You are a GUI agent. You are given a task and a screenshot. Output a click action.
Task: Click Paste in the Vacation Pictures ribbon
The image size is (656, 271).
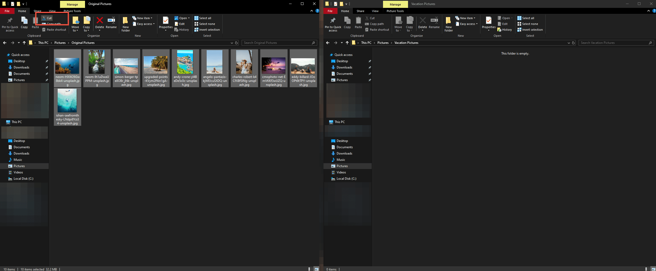tap(358, 23)
